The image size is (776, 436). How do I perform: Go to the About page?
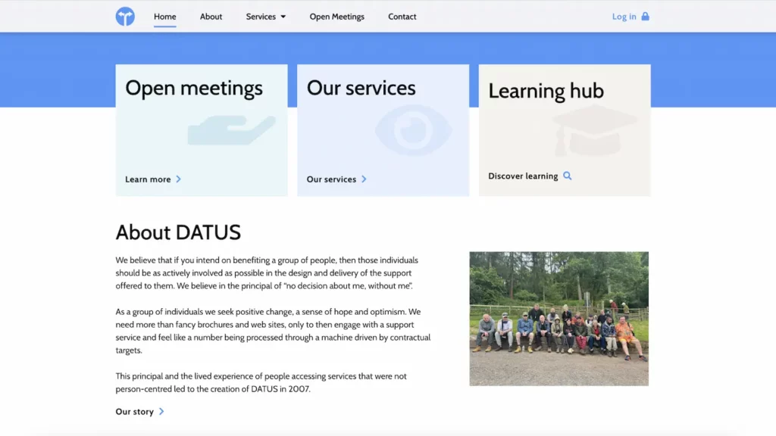point(211,17)
